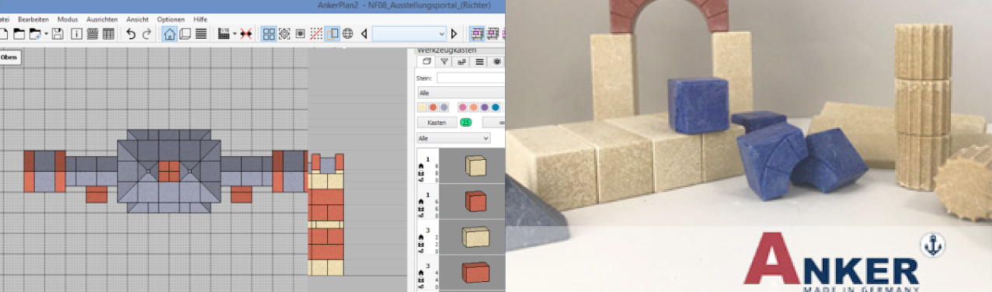Image resolution: width=992 pixels, height=292 pixels.
Task: Toggle the eye tab in Werkzeugkasten
Action: point(497,61)
